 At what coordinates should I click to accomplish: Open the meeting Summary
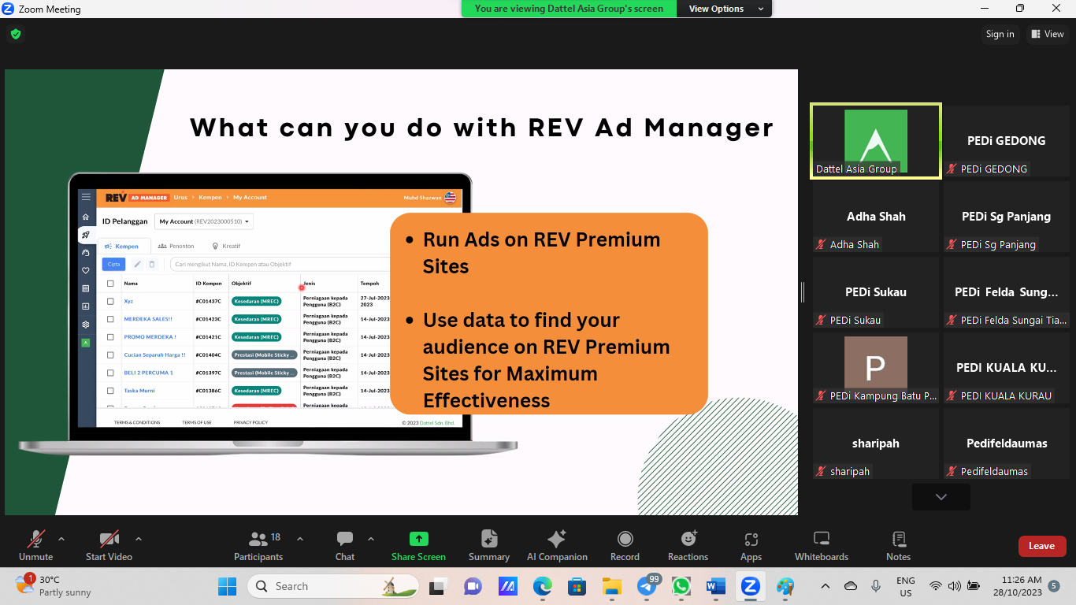coord(489,546)
